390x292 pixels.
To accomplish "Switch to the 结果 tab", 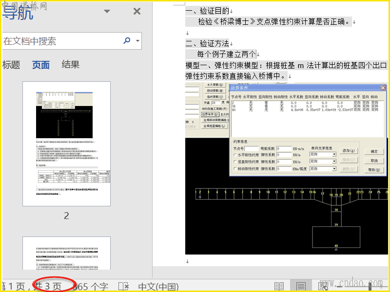I will [70, 65].
